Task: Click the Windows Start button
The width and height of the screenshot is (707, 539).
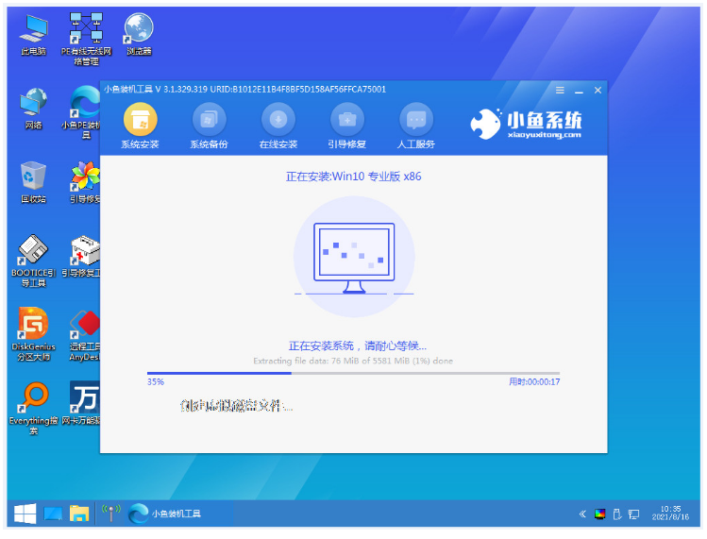Action: coord(24,514)
